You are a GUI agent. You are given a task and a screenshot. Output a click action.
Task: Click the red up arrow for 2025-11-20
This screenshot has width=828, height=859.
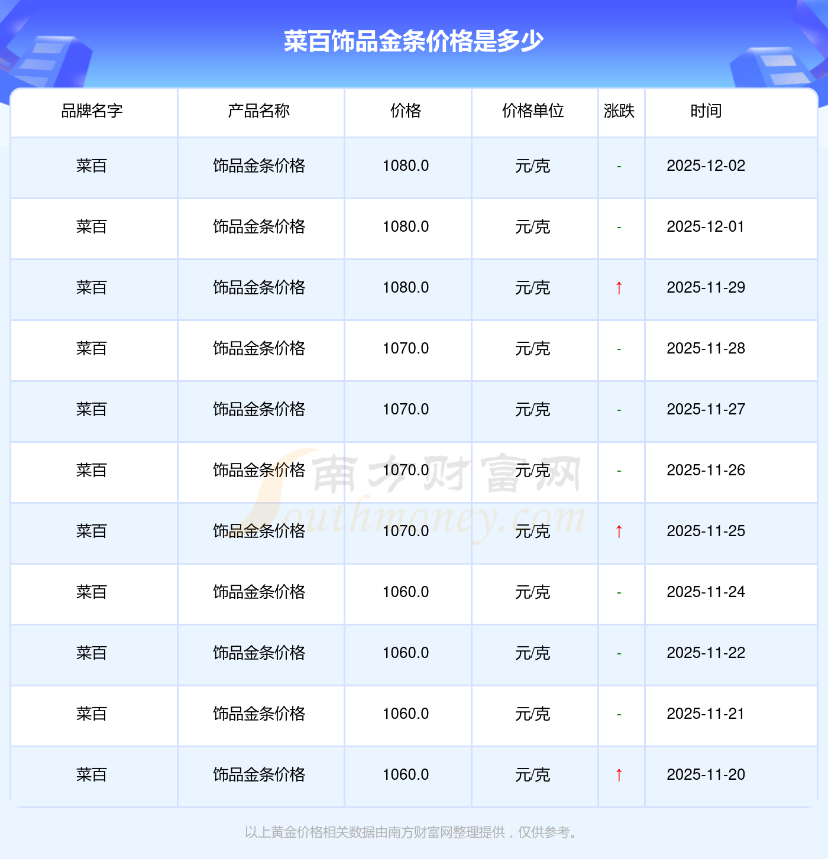[x=619, y=775]
